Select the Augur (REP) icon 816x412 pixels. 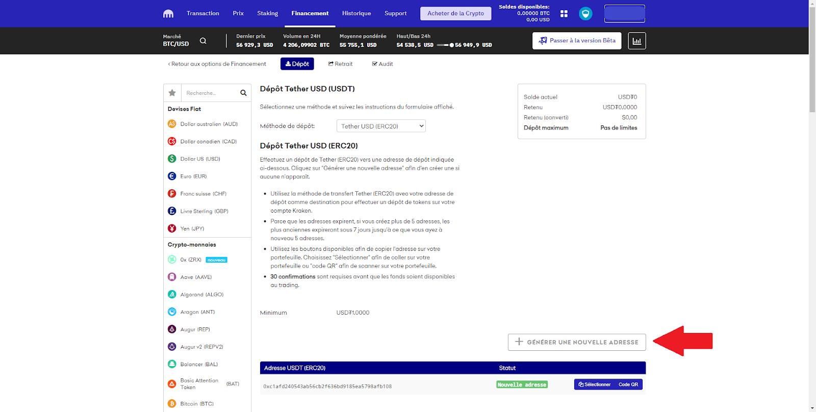[172, 329]
